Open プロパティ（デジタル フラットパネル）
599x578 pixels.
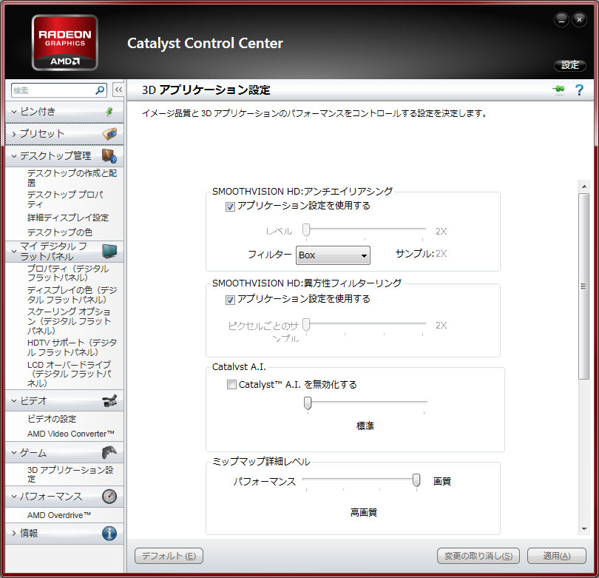pyautogui.click(x=68, y=273)
